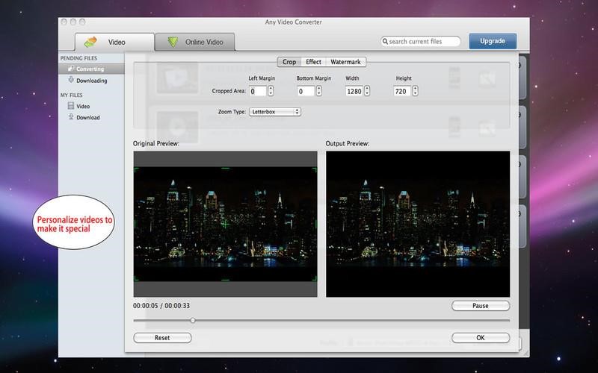Click the Height value field
The height and width of the screenshot is (373, 598).
[402, 91]
